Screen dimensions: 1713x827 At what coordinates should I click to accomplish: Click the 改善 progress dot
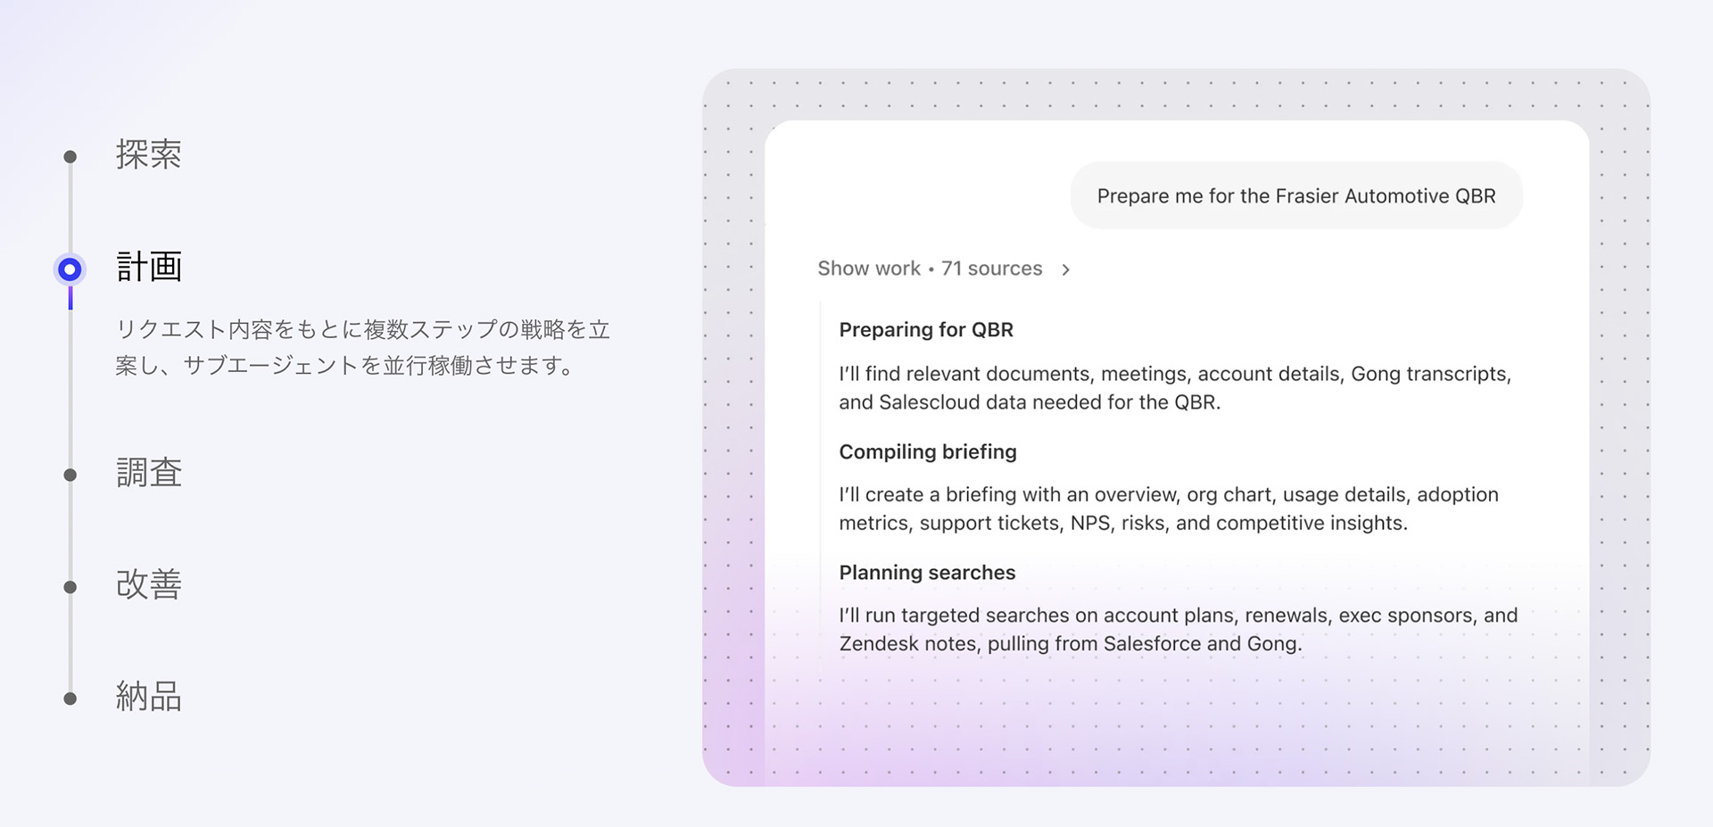pyautogui.click(x=70, y=586)
